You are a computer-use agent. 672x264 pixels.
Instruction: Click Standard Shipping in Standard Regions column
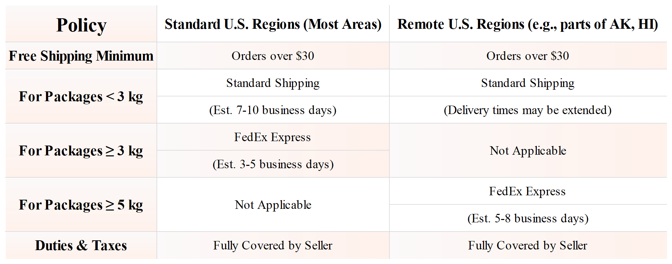tap(273, 83)
